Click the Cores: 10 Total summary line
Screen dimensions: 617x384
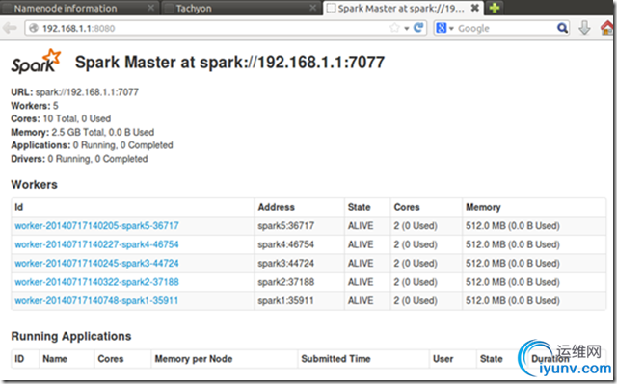(x=61, y=118)
